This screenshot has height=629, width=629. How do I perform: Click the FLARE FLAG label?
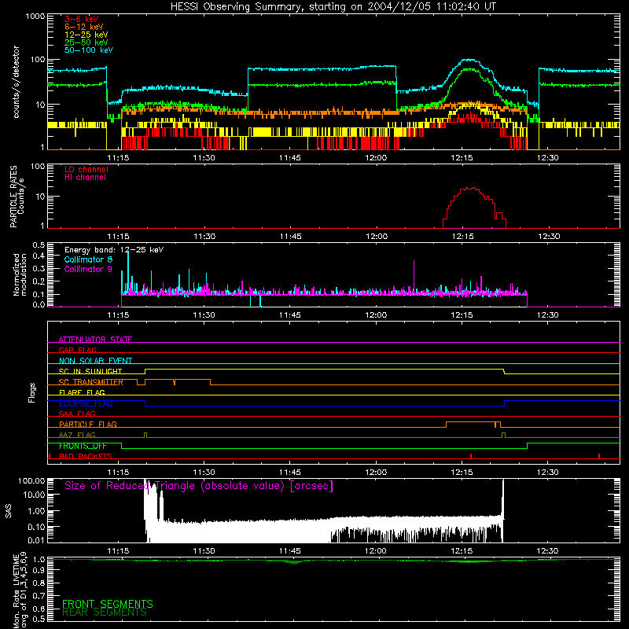(82, 392)
